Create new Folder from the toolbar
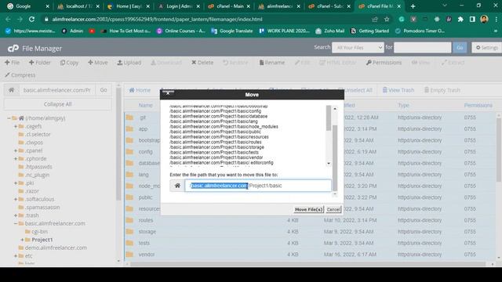The width and height of the screenshot is (502, 282). [40, 63]
